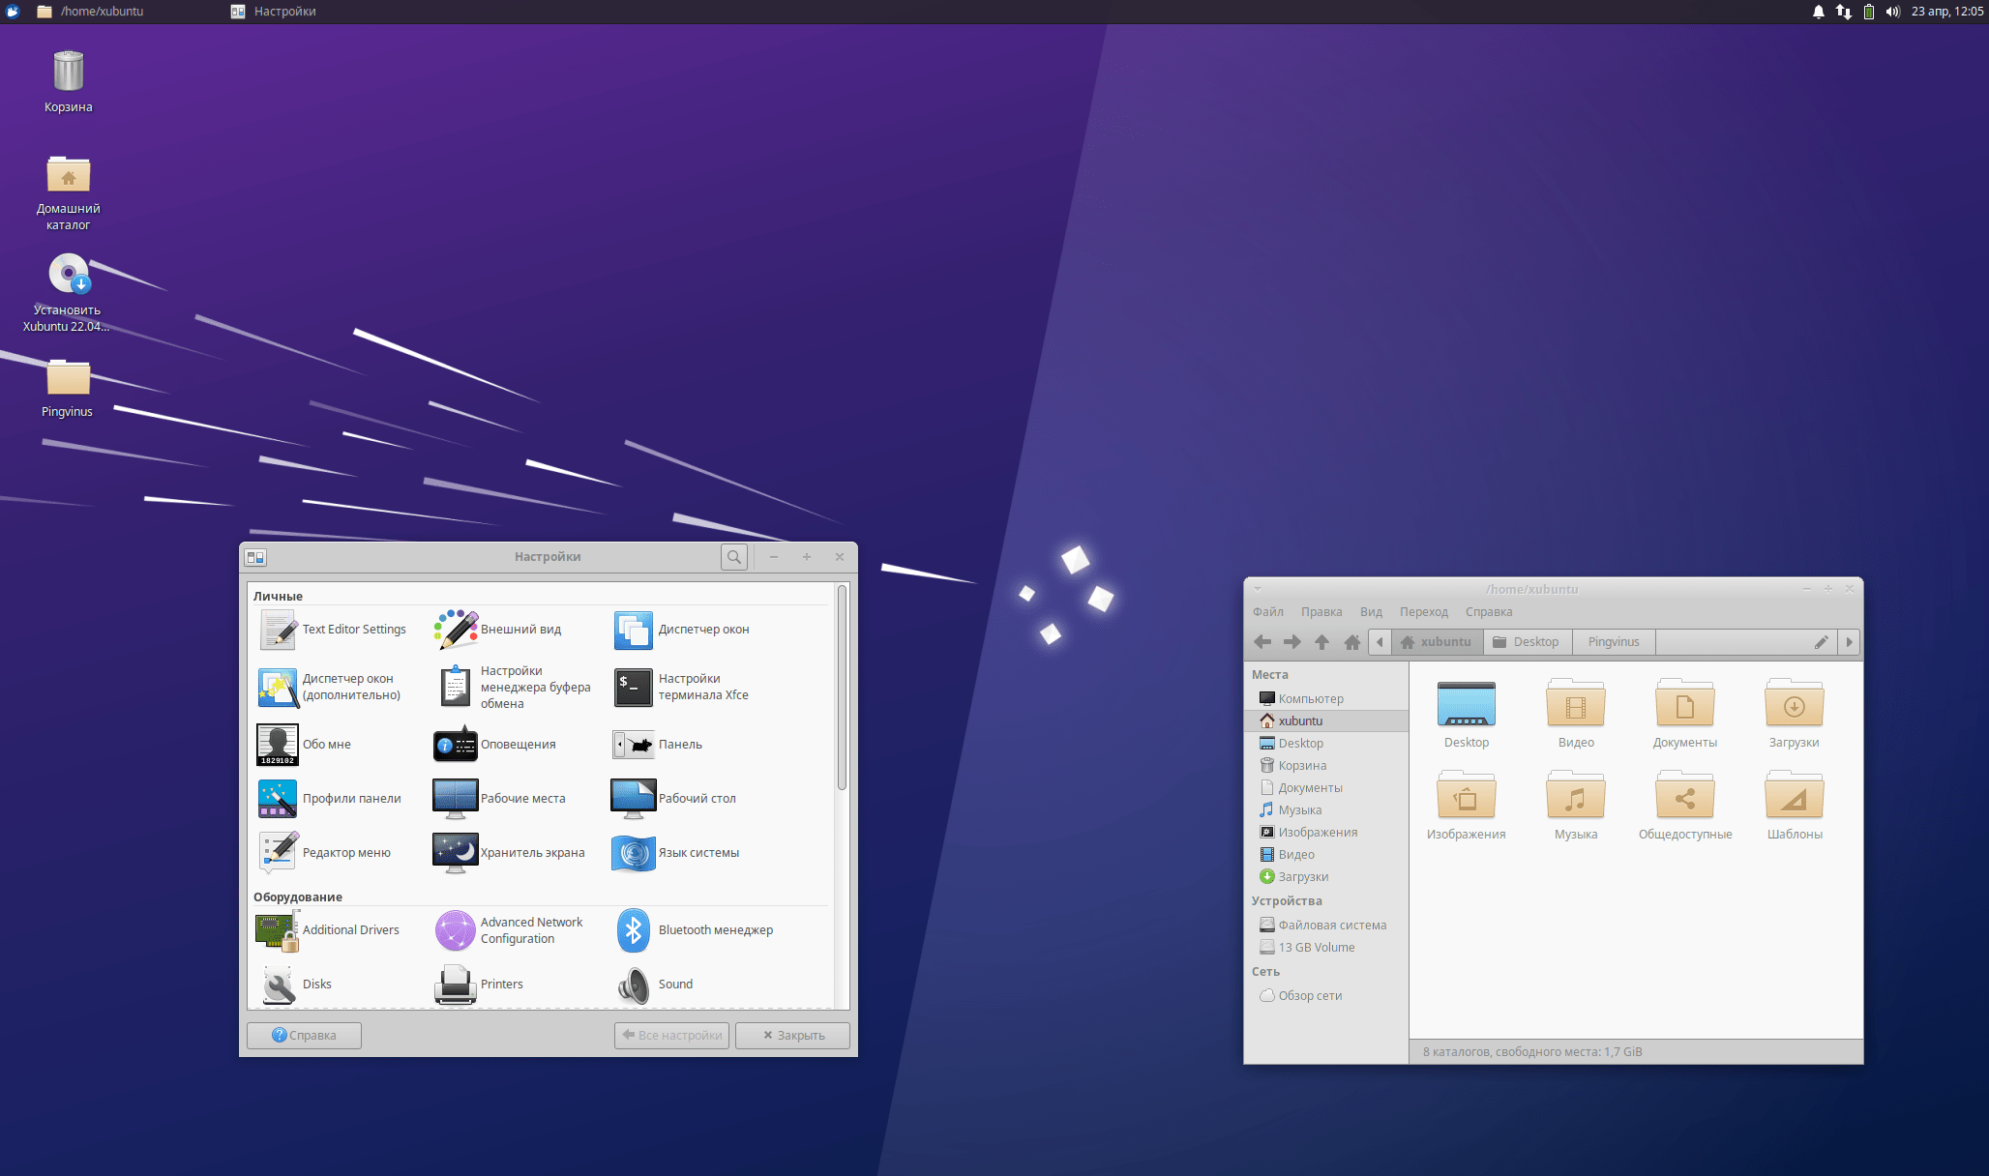Open Whisker menu in top panel
The image size is (1989, 1176).
click(13, 12)
